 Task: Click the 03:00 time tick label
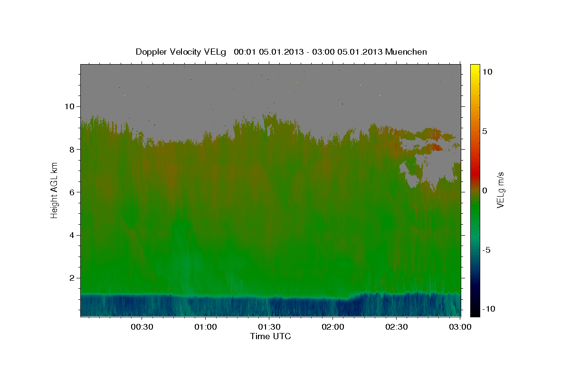pos(460,327)
